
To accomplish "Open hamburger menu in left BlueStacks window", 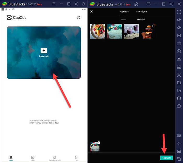I will click(x=54, y=4).
